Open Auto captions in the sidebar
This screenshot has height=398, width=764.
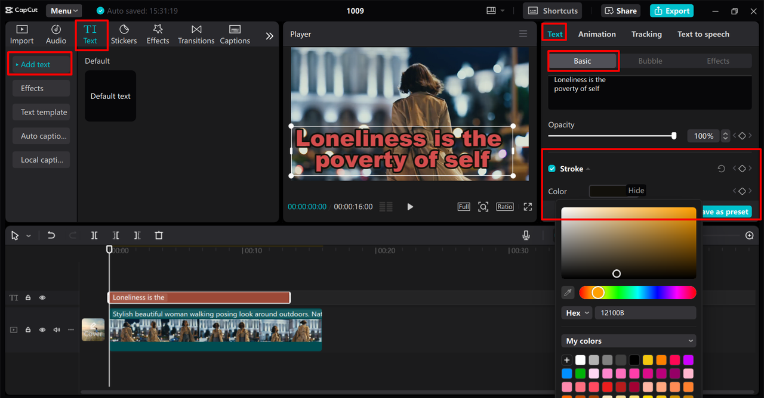point(41,136)
